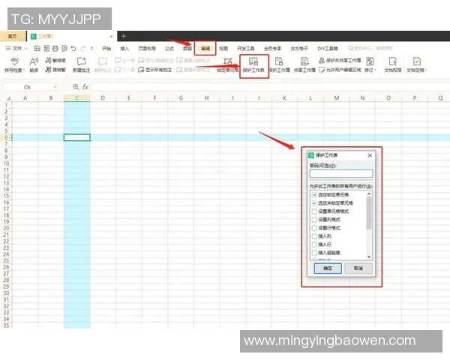Switch to the 审阅 (Review) tab

tap(205, 48)
